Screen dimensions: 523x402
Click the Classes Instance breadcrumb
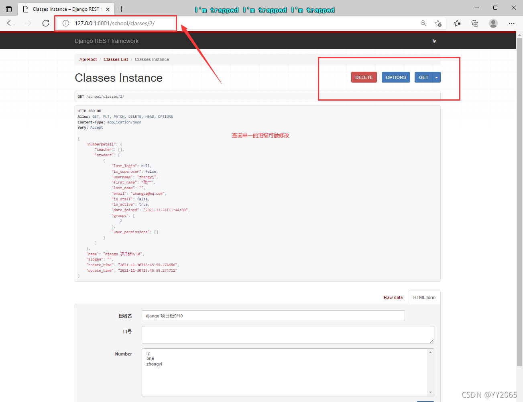coord(152,59)
